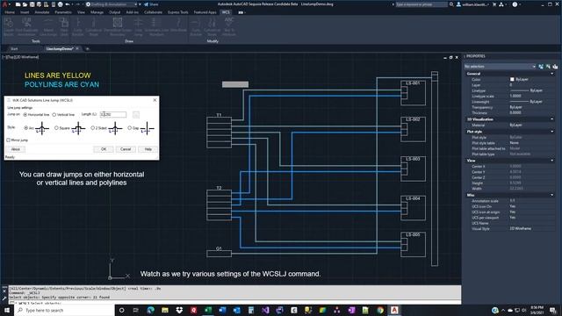Open the Annotate ribbon tab
Viewport: 562px width, 316px height.
coord(42,12)
